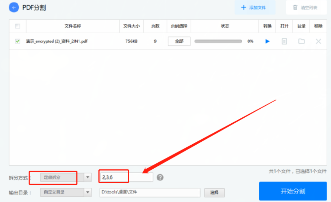
Task: Start conversion with the blue play icon
Action: tap(267, 41)
